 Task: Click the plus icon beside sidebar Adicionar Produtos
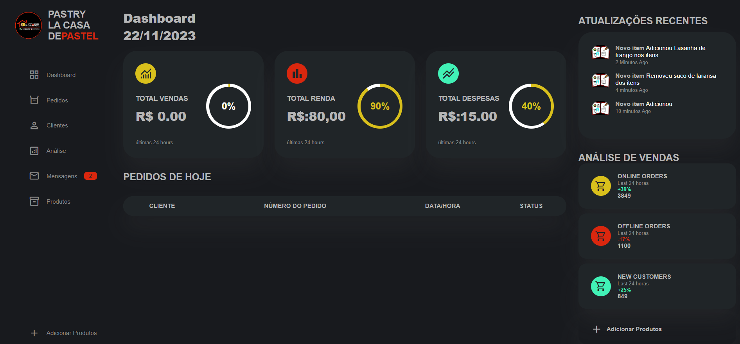pos(34,333)
